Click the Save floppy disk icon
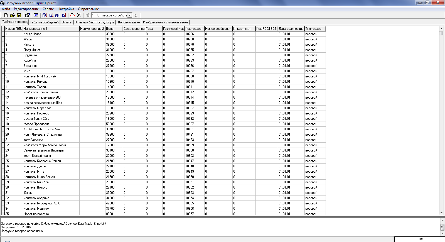Viewport: 445px width, 242px height. [x=19, y=15]
